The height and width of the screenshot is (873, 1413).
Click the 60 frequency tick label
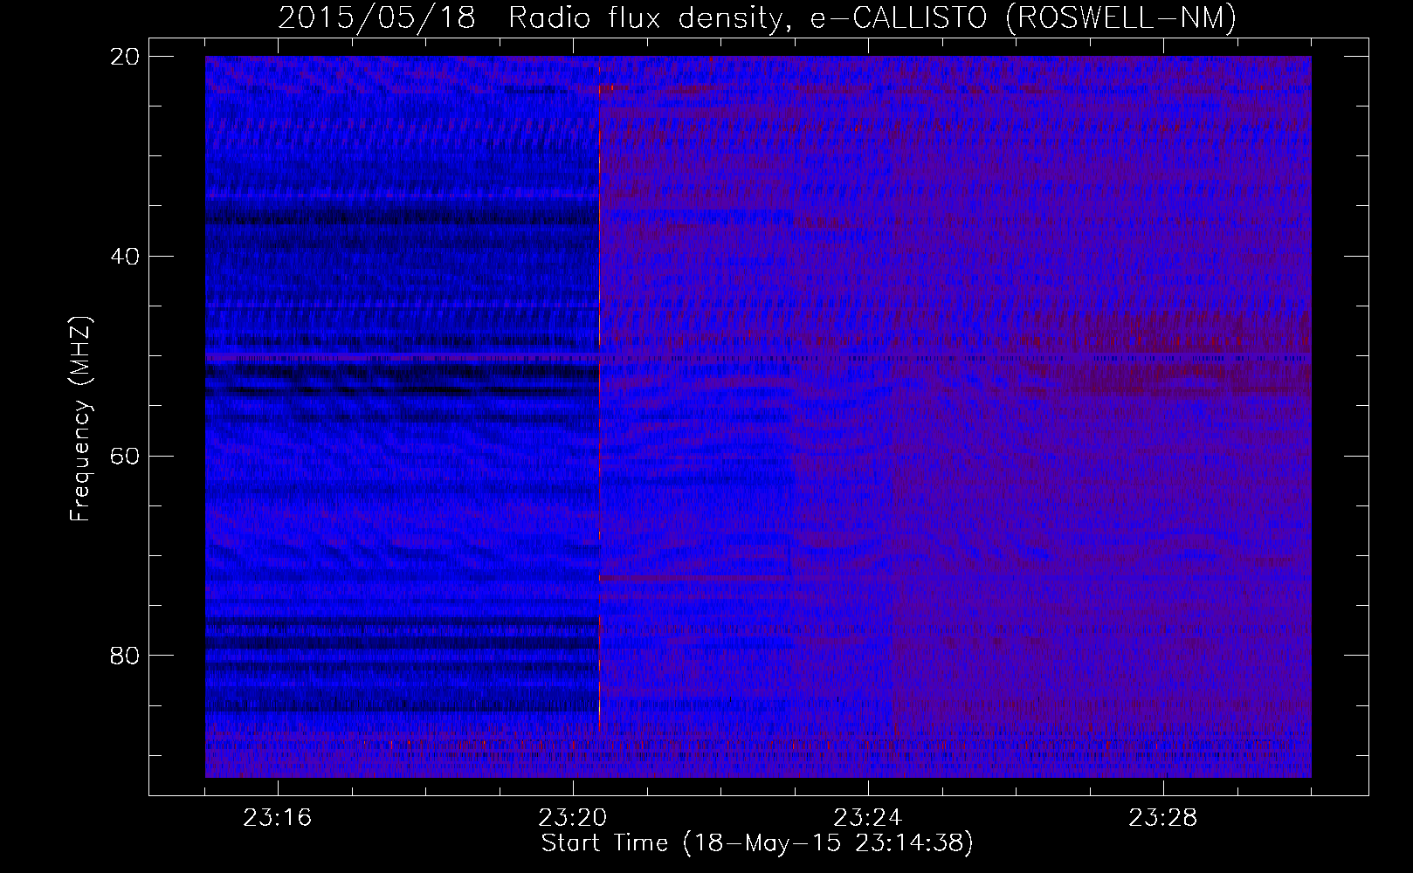pos(126,456)
